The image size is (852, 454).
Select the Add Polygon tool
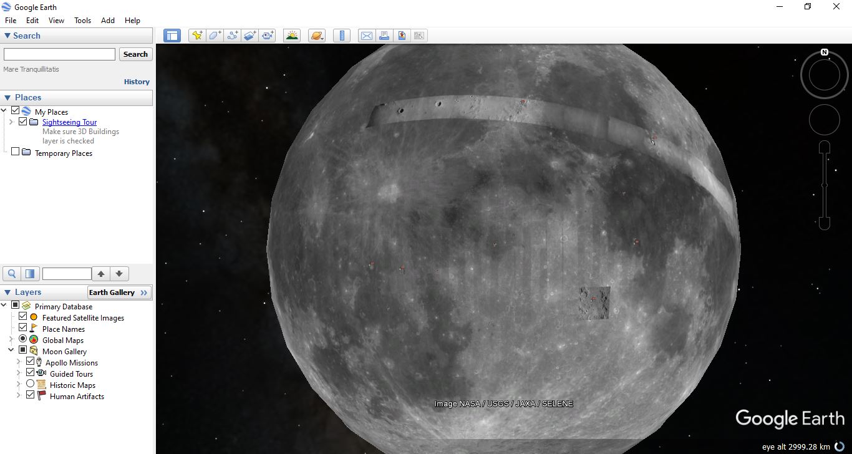tap(215, 36)
